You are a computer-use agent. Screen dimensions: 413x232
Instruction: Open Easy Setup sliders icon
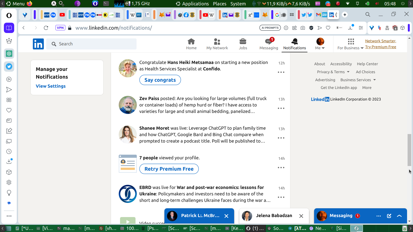click(361, 28)
